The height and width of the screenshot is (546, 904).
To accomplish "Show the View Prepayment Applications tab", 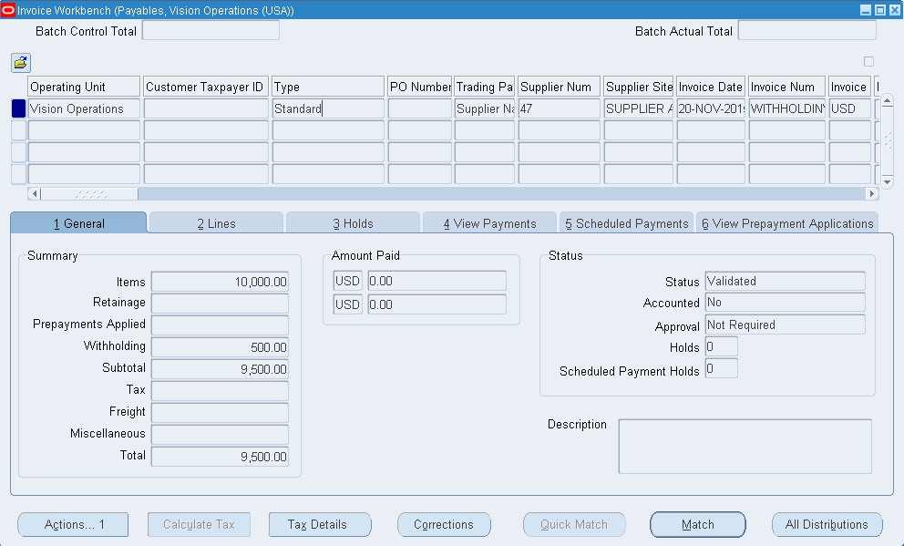I will pyautogui.click(x=786, y=223).
